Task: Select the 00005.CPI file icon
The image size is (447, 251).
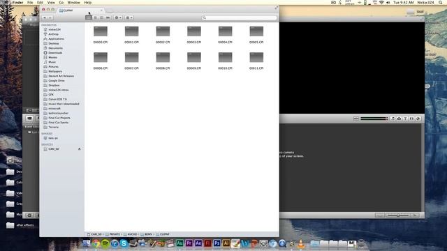Action: click(256, 31)
